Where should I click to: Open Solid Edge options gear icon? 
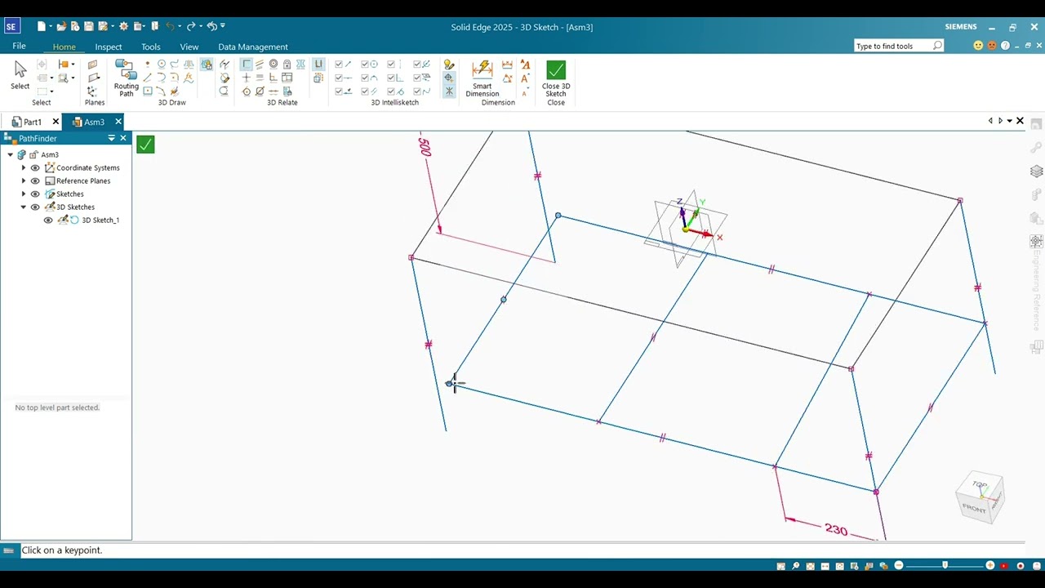tap(123, 26)
